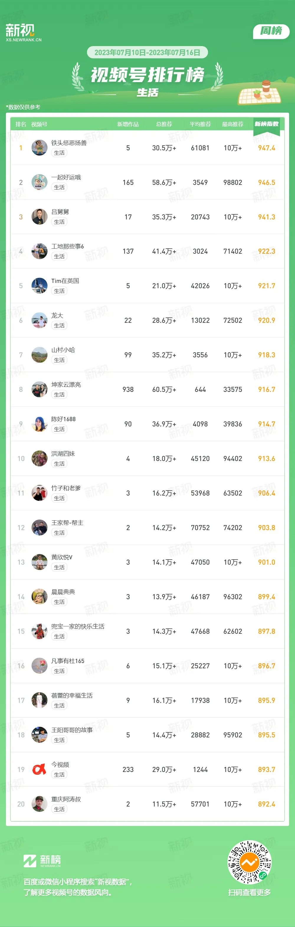Click the QR code for more data

pos(249,862)
